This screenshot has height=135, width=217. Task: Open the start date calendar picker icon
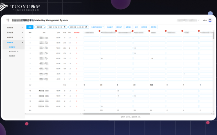coord(64,27)
